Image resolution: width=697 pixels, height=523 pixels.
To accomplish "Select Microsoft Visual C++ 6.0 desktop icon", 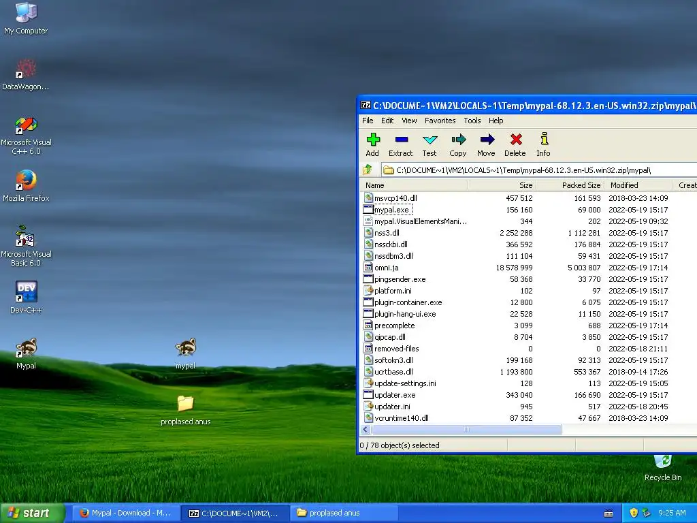I will [x=26, y=136].
